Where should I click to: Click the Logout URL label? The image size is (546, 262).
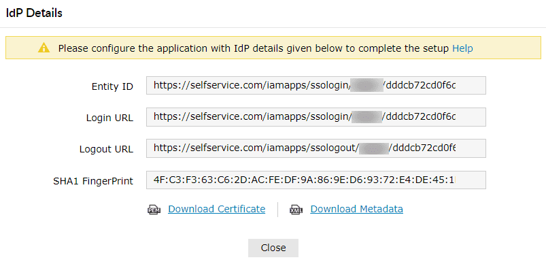pyautogui.click(x=106, y=149)
